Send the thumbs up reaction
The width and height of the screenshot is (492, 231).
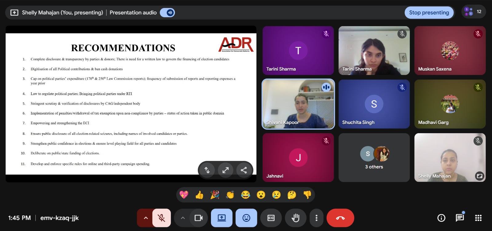[199, 195]
